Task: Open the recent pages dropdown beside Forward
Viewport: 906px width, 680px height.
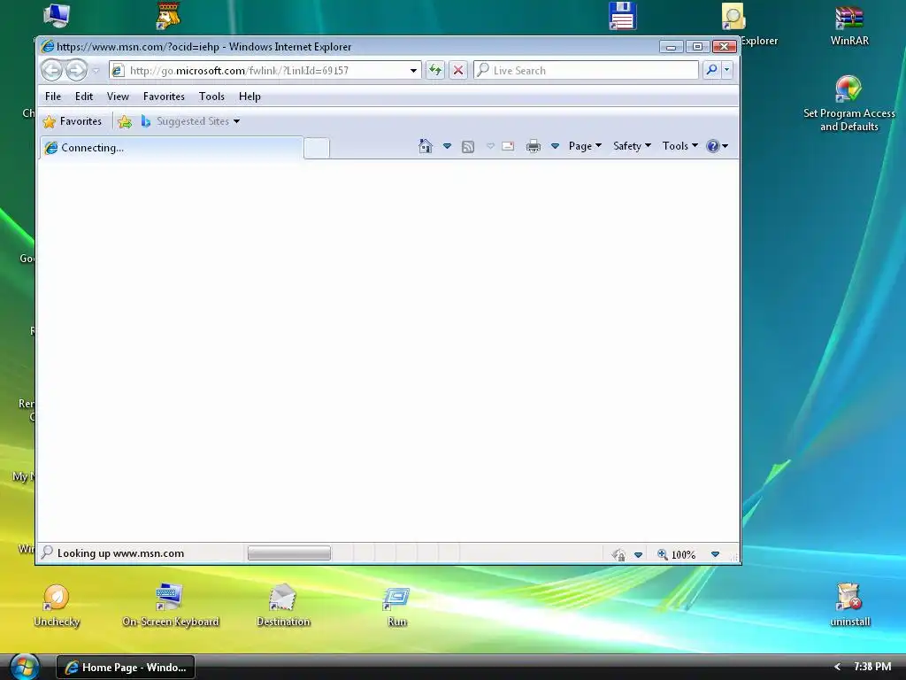Action: pos(96,71)
